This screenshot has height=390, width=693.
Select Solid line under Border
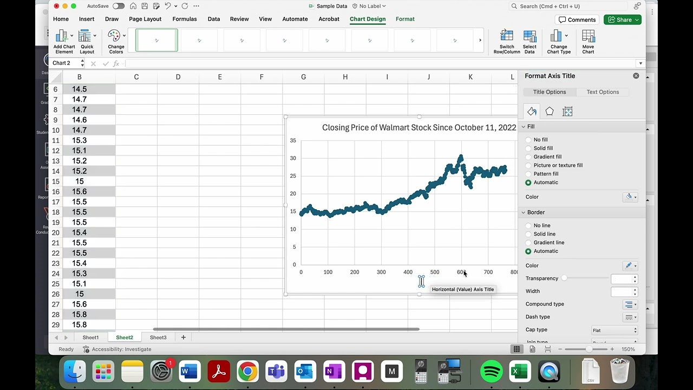[x=528, y=234]
